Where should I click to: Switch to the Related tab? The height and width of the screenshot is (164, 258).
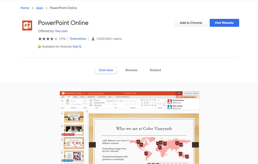[155, 70]
